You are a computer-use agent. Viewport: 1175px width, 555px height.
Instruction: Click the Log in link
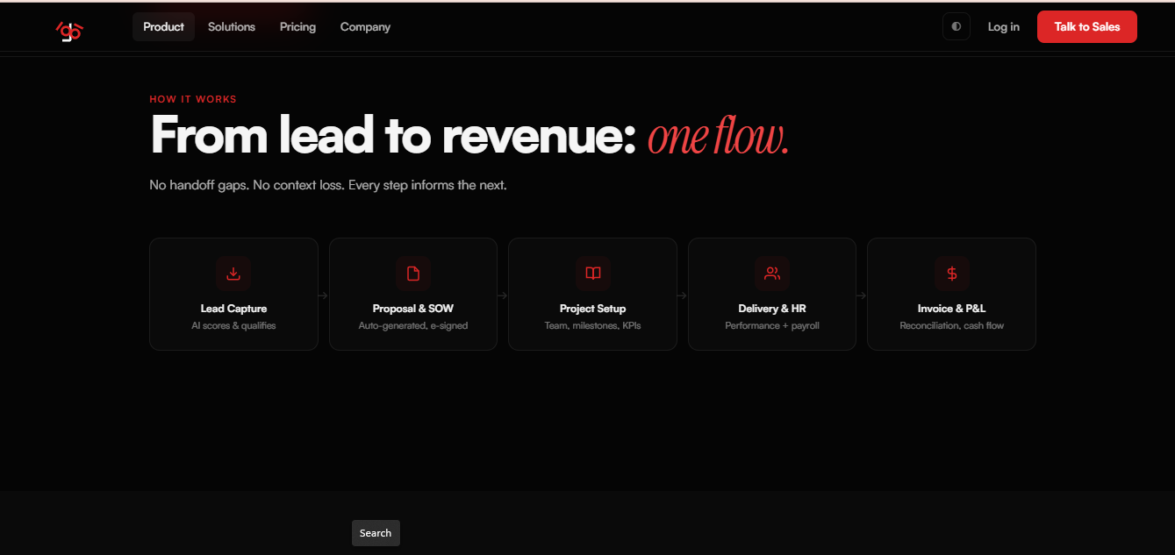(x=1003, y=27)
